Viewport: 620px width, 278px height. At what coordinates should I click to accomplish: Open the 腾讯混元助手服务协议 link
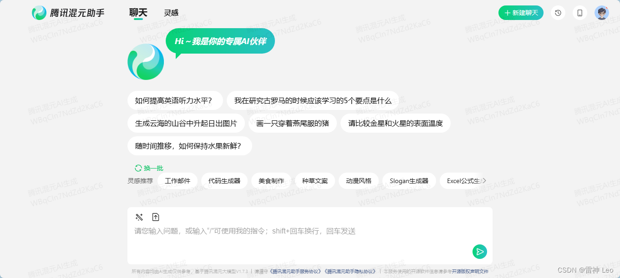pyautogui.click(x=296, y=272)
